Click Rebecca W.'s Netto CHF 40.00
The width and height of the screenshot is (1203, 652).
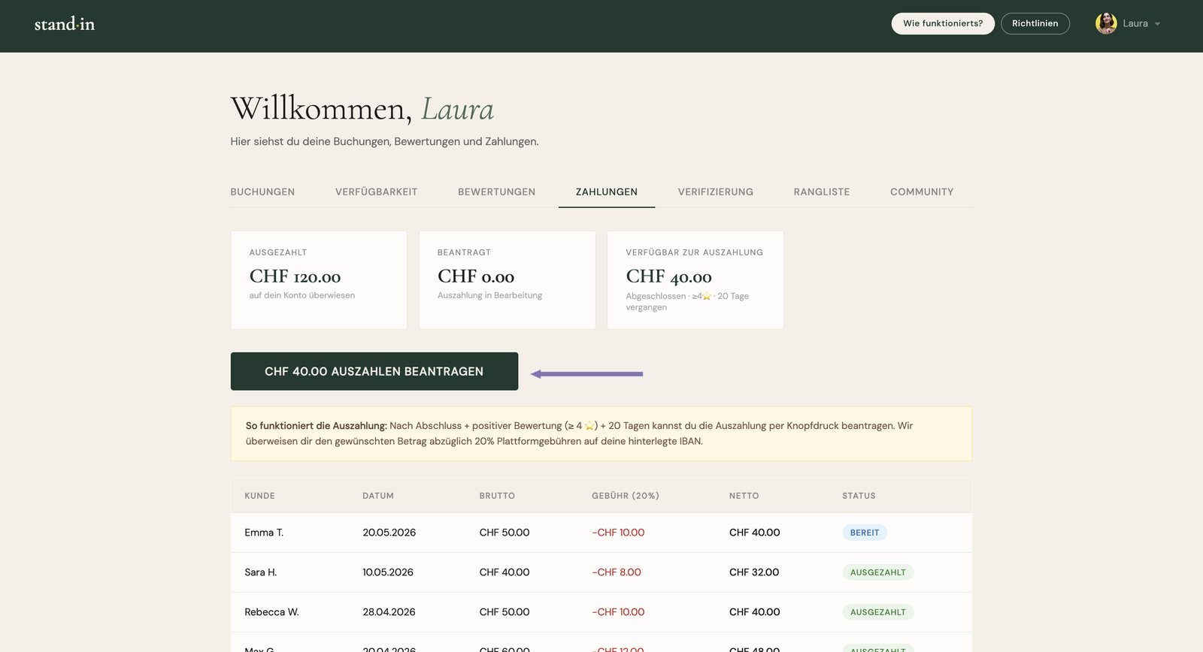pos(755,612)
